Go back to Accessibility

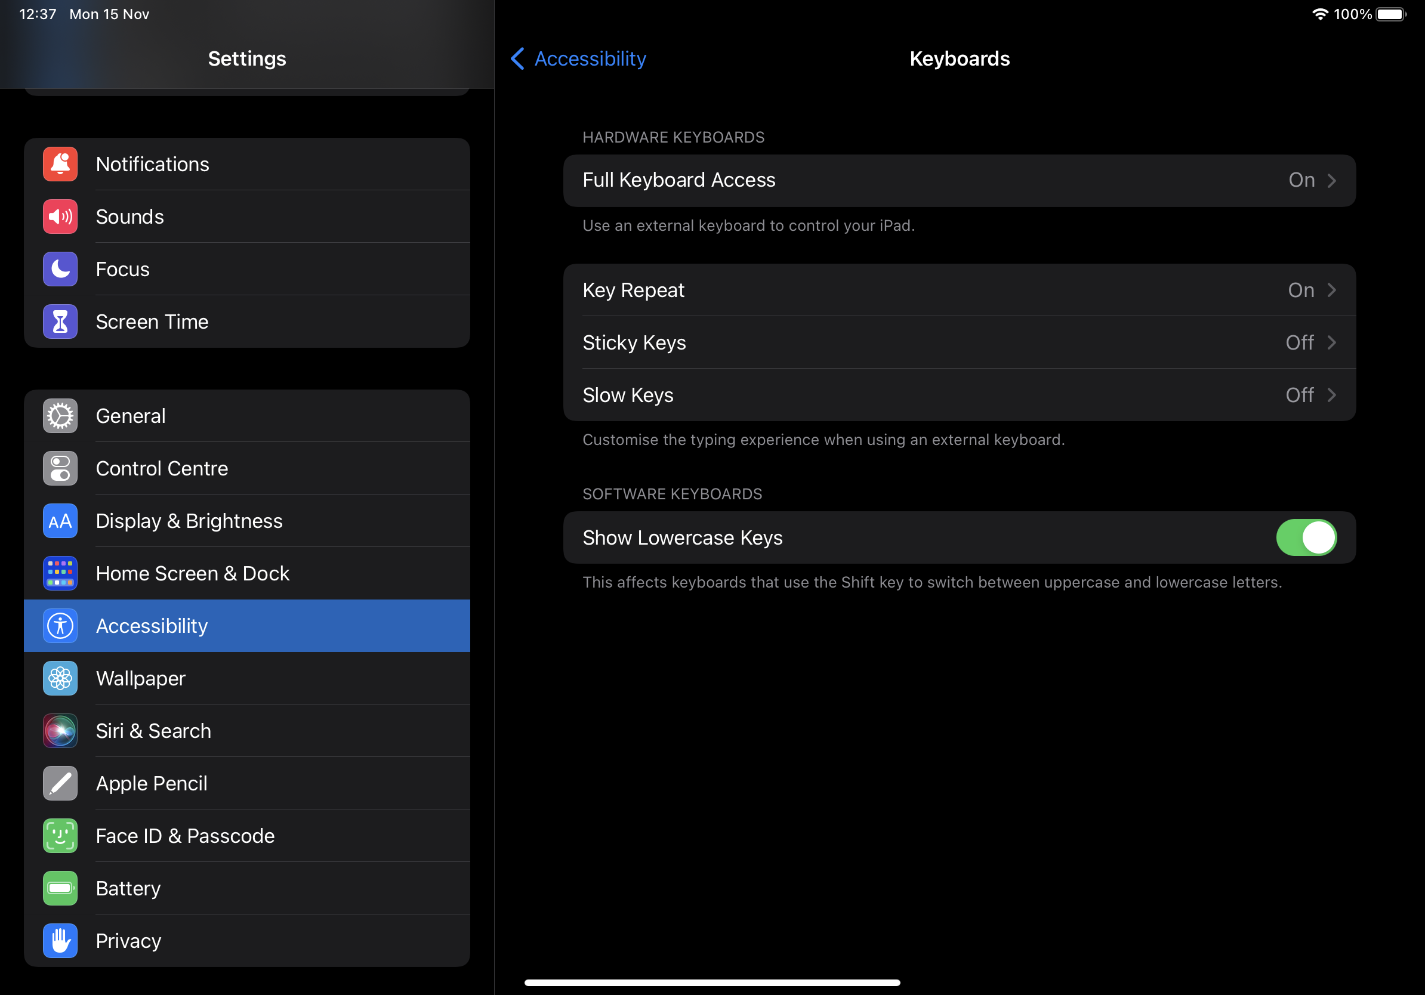click(x=578, y=59)
